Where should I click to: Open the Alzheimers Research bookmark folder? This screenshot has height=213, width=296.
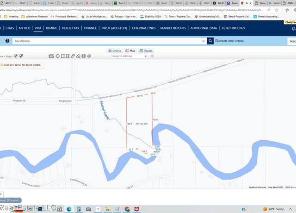(35, 17)
